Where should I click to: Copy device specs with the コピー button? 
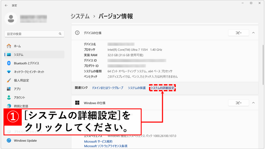pyautogui.click(x=238, y=33)
